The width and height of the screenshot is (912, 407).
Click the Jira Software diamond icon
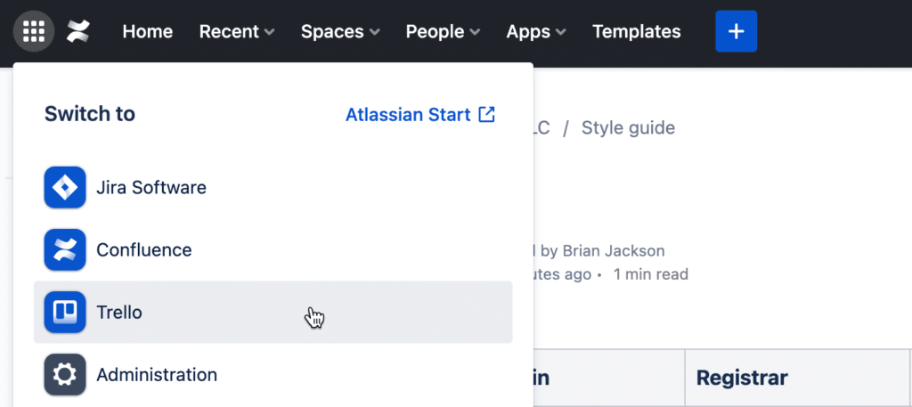click(x=65, y=187)
